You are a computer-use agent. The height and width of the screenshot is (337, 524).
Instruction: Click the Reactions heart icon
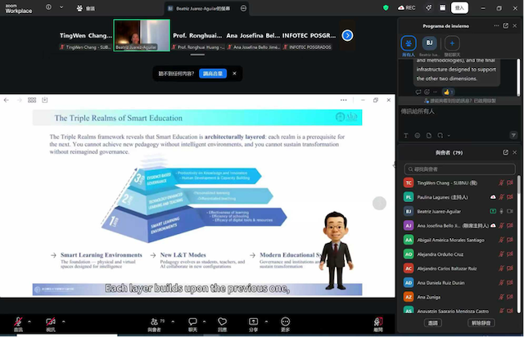click(222, 321)
